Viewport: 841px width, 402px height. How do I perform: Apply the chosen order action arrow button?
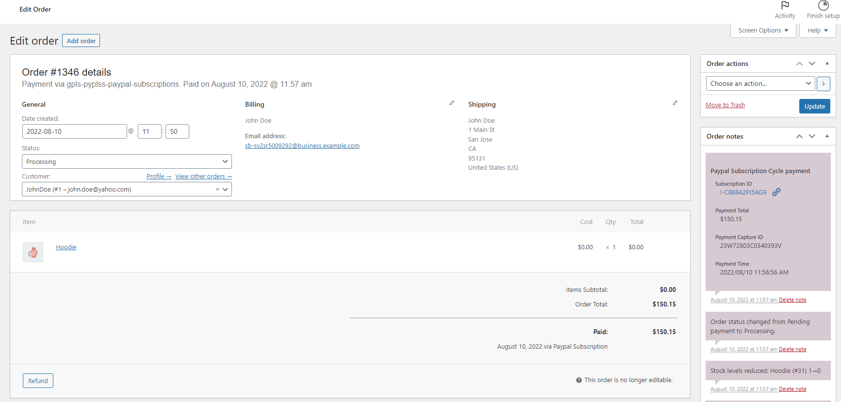[823, 84]
